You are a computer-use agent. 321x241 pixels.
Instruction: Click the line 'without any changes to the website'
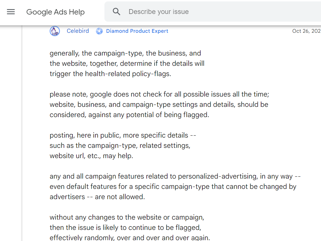click(127, 217)
